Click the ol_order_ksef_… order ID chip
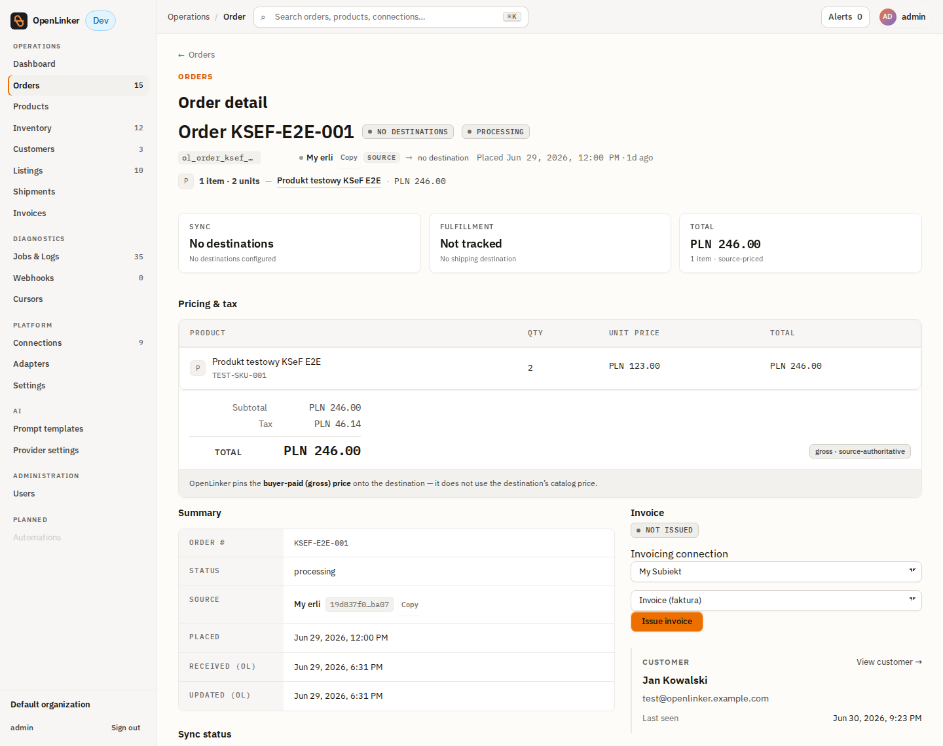 point(219,158)
